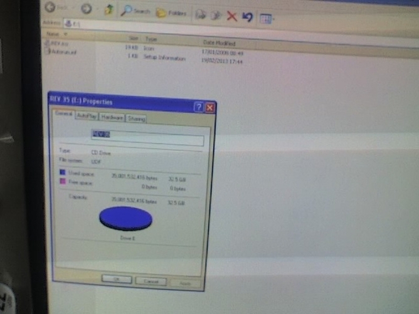Click OK in the Properties dialog

click(x=117, y=279)
